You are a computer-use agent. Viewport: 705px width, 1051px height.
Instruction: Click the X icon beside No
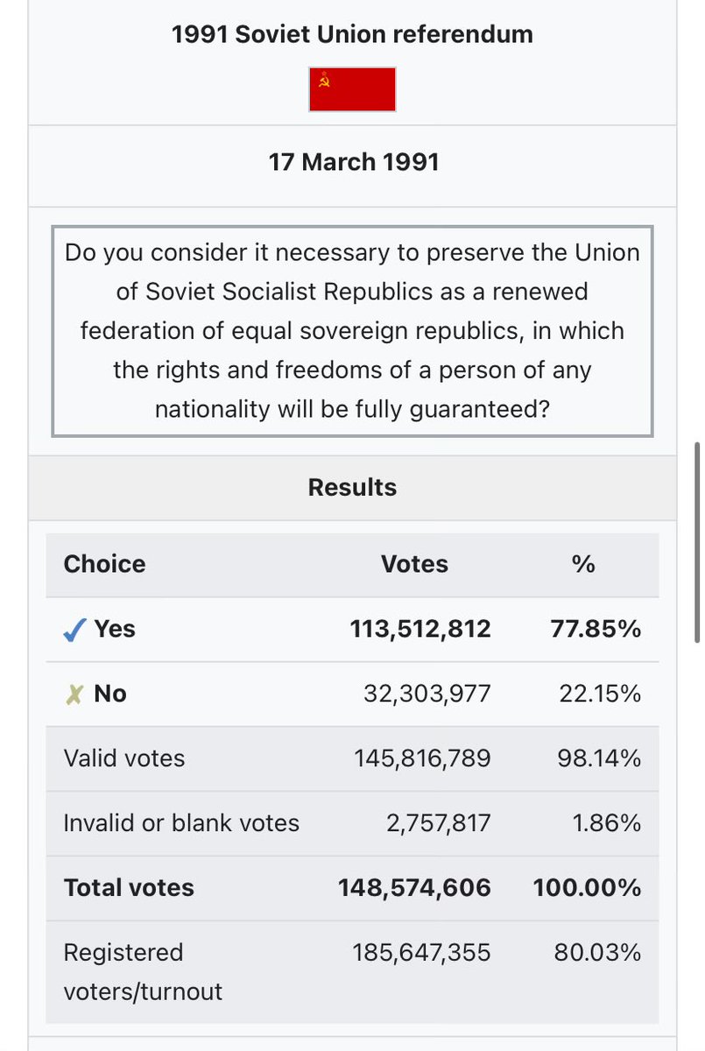pyautogui.click(x=75, y=695)
